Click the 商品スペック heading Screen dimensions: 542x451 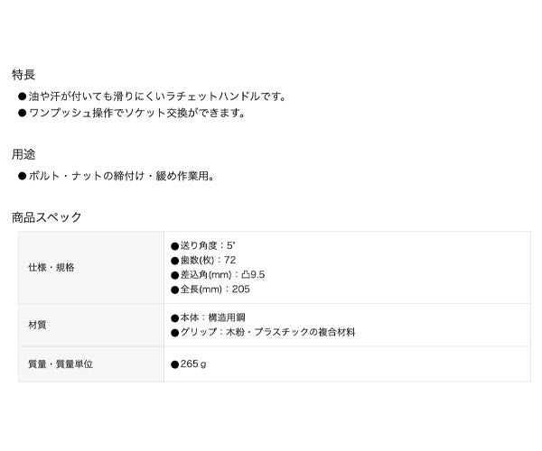(x=47, y=216)
